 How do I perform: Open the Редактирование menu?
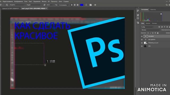pyautogui.click(x=8, y=2)
